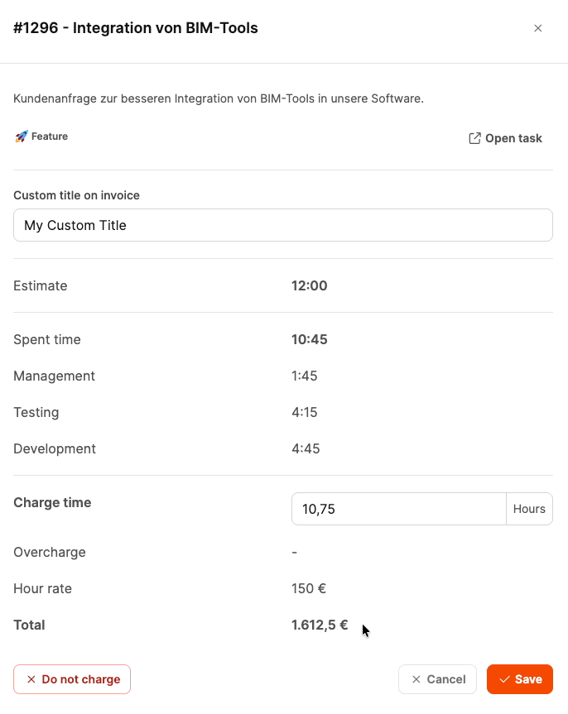Click the X icon inside the Cancel button
This screenshot has height=714, width=568.
(x=416, y=679)
